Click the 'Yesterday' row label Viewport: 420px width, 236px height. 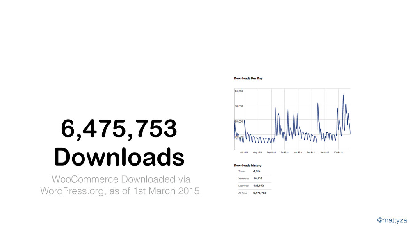coord(244,179)
